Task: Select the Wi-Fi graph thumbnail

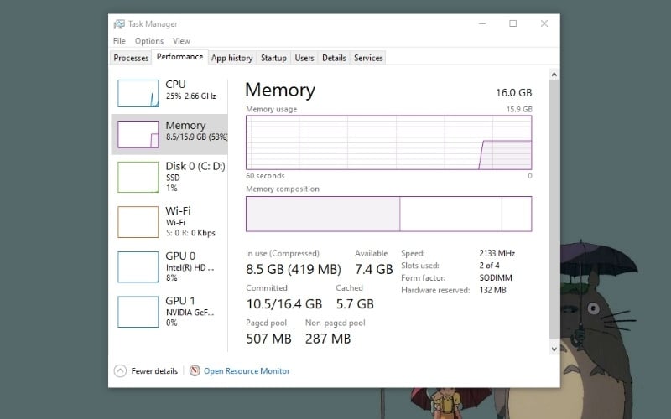Action: pos(138,222)
